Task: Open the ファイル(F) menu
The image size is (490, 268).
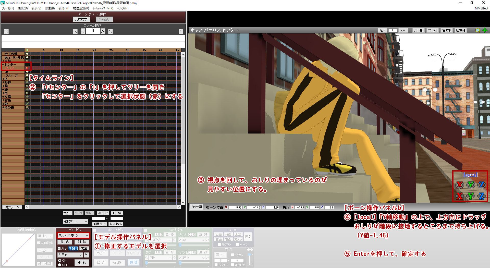Action: (x=8, y=8)
